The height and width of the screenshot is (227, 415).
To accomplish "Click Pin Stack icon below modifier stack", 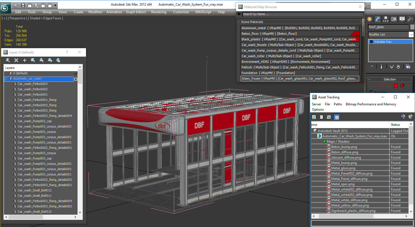I will click(372, 66).
